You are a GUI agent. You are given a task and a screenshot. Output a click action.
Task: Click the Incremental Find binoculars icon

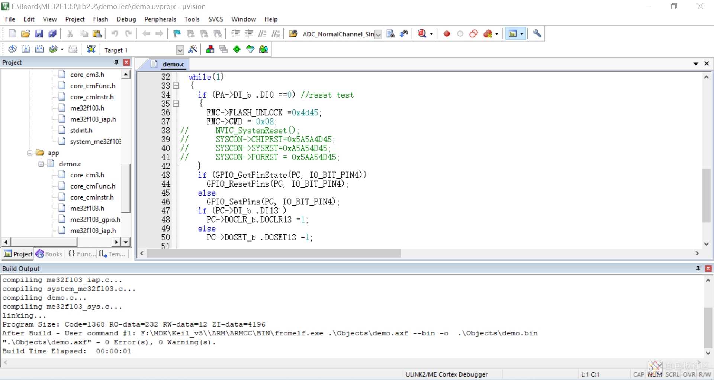404,34
